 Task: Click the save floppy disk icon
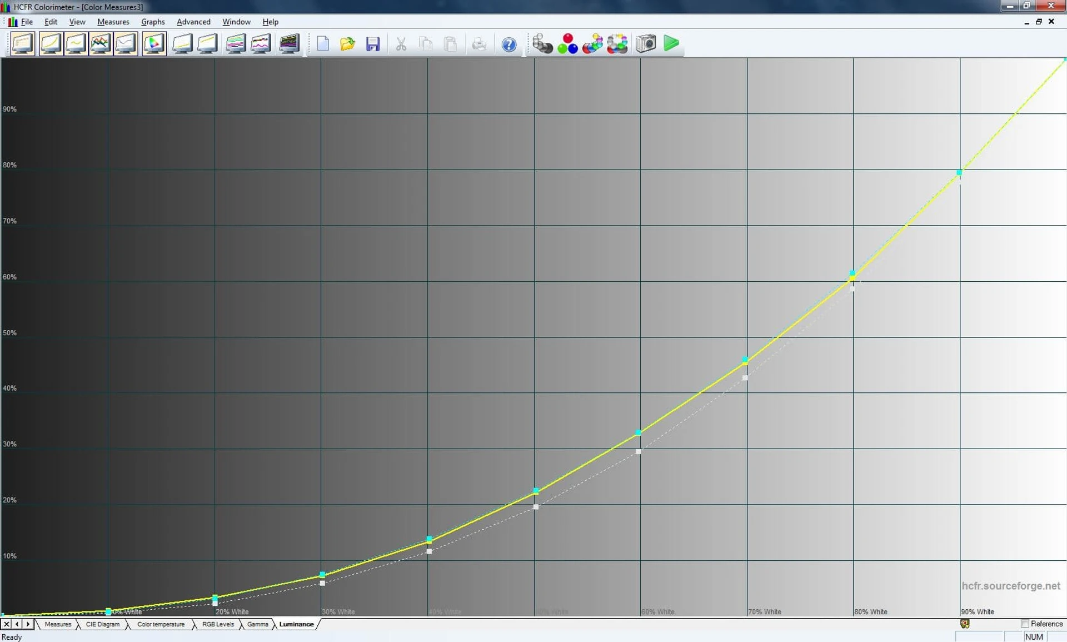coord(373,44)
